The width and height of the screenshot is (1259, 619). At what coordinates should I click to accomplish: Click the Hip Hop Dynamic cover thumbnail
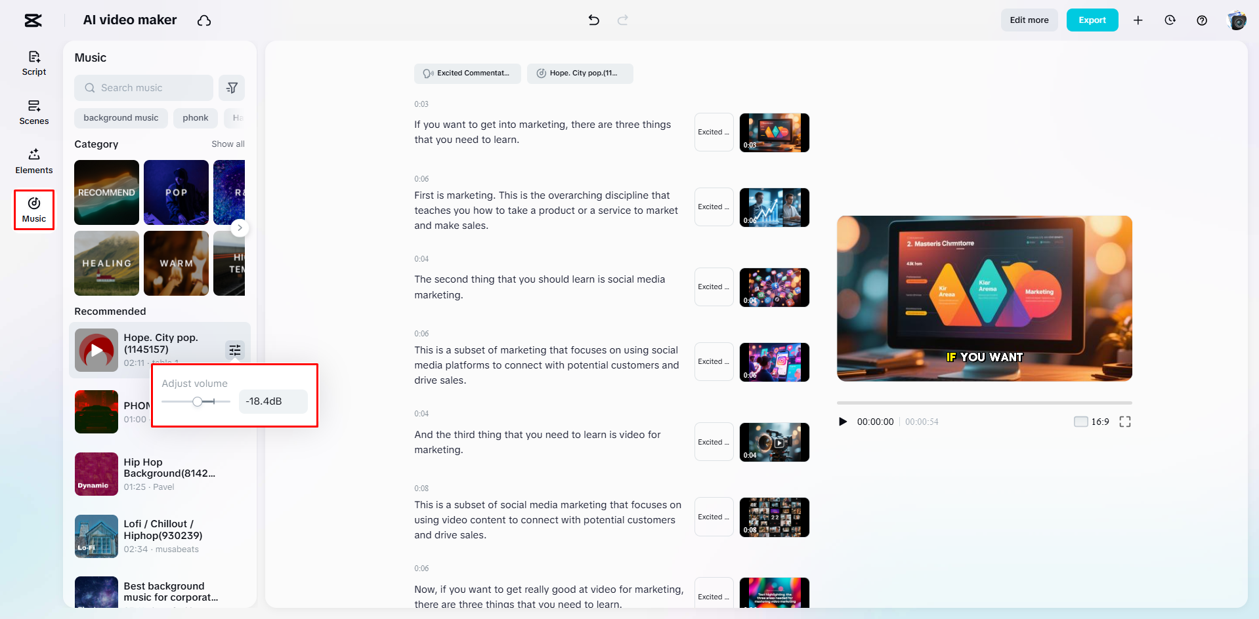(96, 474)
